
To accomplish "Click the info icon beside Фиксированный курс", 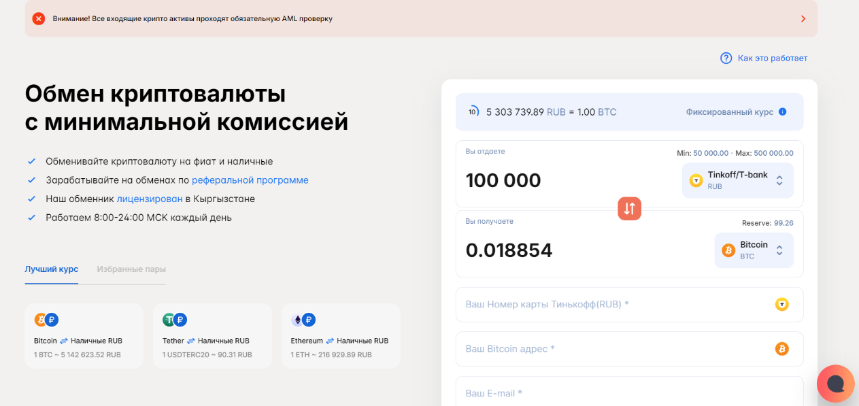I will click(782, 112).
